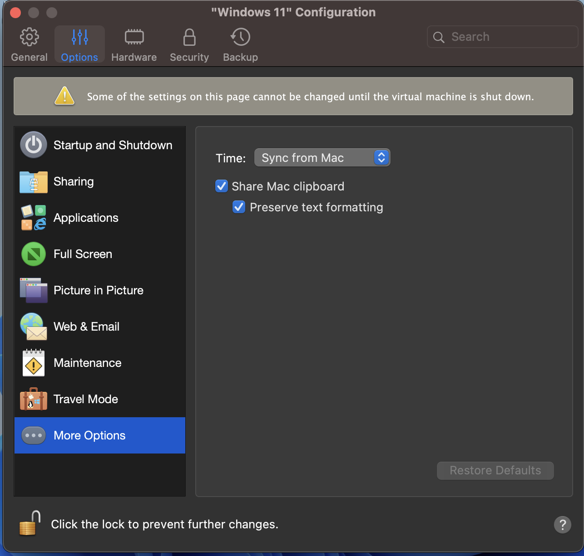
Task: Select Maintenance in the sidebar
Action: (x=100, y=363)
